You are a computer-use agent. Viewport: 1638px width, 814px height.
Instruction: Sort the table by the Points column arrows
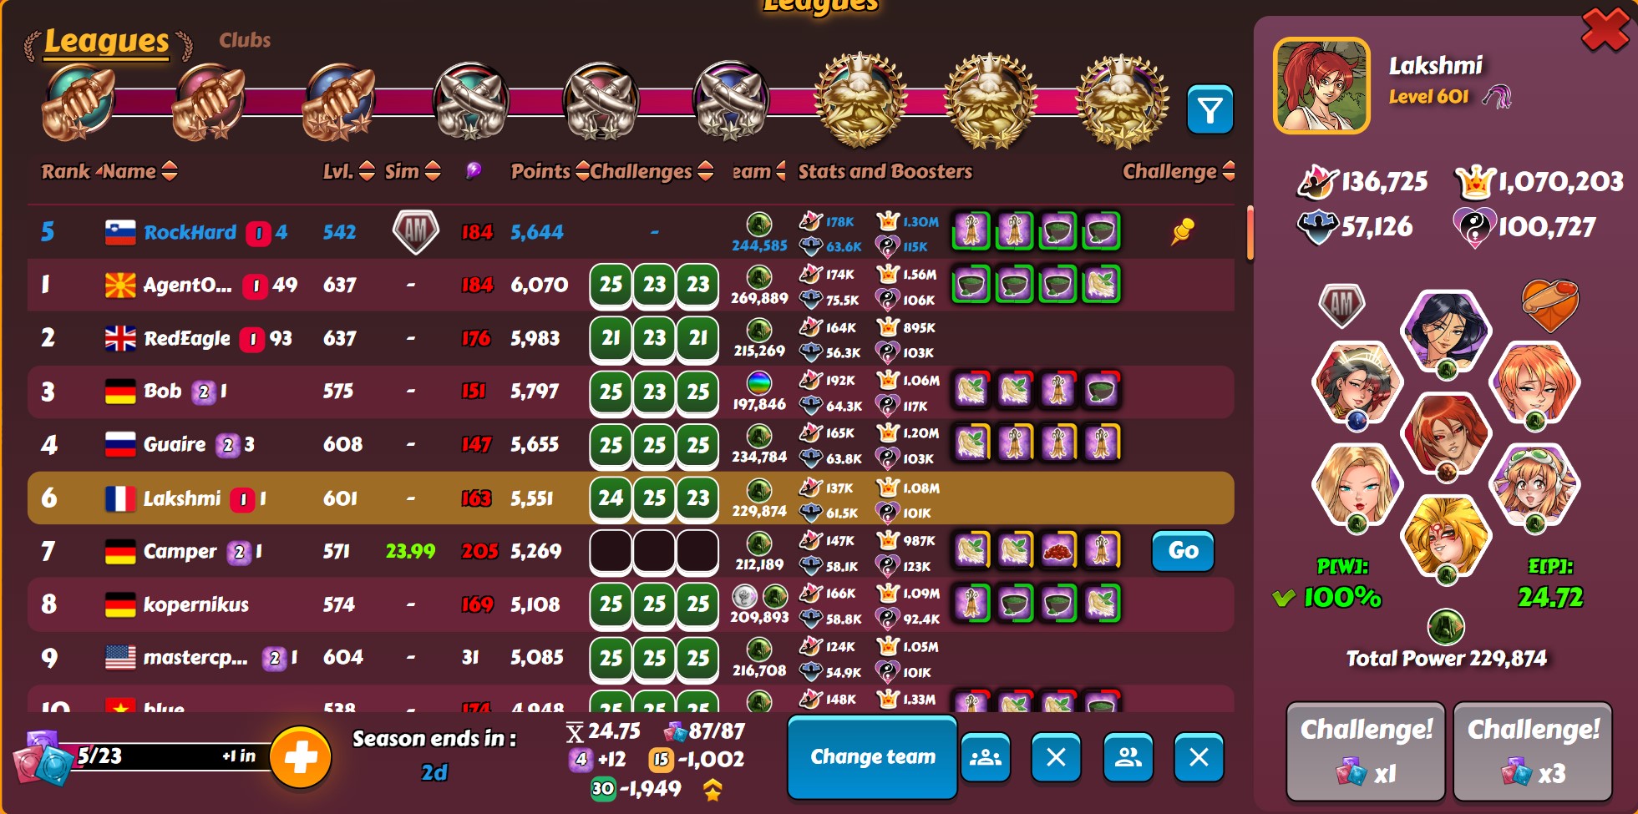(582, 171)
